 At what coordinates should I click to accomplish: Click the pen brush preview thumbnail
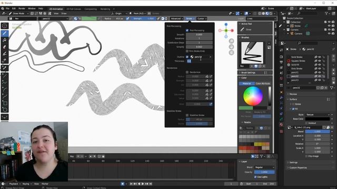pyautogui.click(x=252, y=52)
